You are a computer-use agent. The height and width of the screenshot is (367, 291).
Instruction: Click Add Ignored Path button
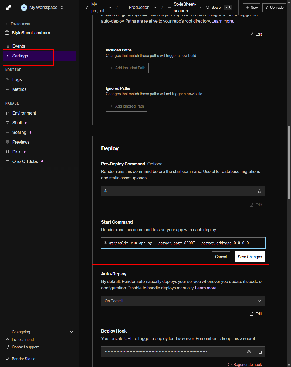coord(127,106)
